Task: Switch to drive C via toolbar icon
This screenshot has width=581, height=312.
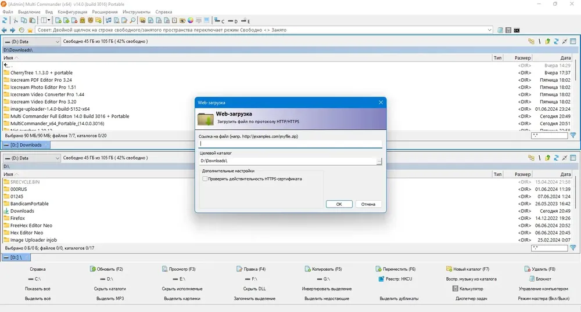Action: click(x=220, y=21)
